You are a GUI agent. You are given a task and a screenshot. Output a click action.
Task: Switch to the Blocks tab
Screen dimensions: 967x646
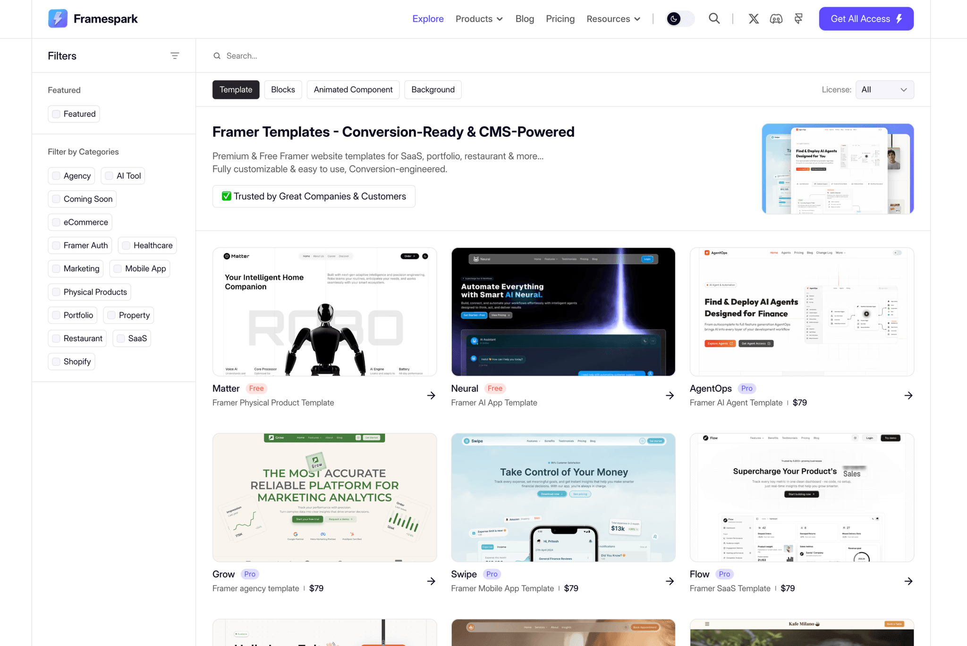pos(283,90)
